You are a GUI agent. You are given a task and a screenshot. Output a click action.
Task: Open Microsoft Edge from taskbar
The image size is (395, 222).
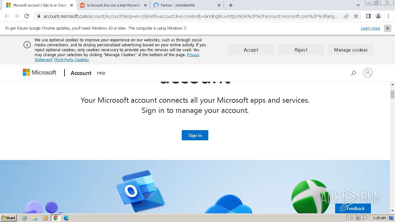(66, 218)
